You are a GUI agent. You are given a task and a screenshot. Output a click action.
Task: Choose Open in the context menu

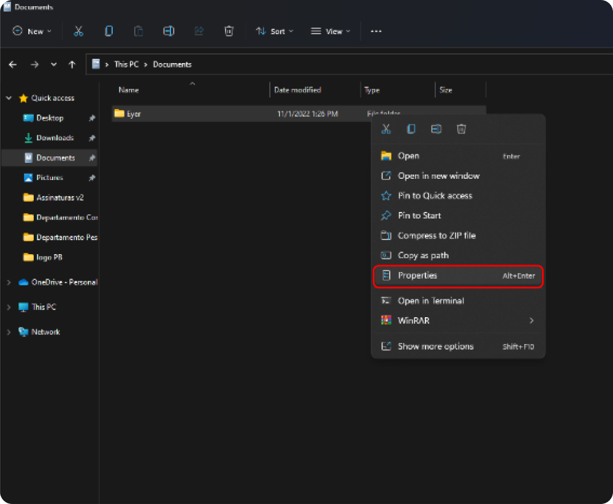458,156
